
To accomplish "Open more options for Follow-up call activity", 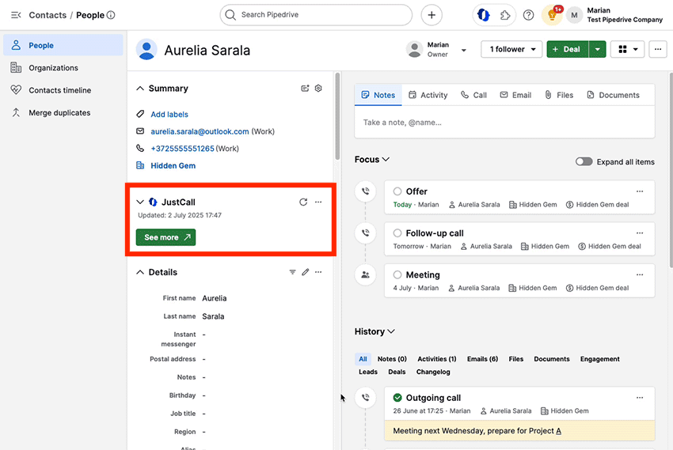I will pos(640,233).
